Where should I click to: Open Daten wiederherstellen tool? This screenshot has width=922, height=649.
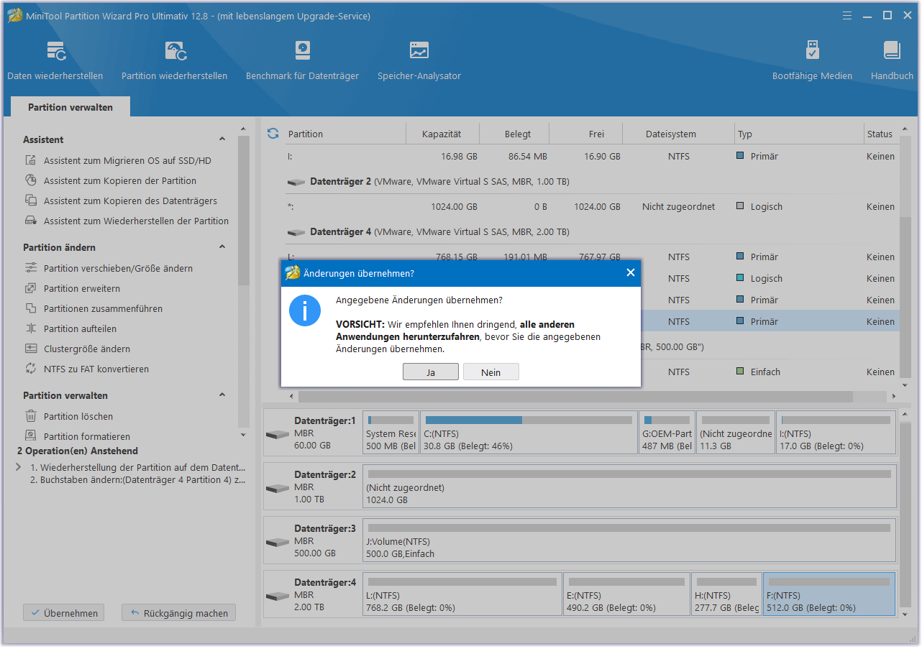pyautogui.click(x=55, y=60)
